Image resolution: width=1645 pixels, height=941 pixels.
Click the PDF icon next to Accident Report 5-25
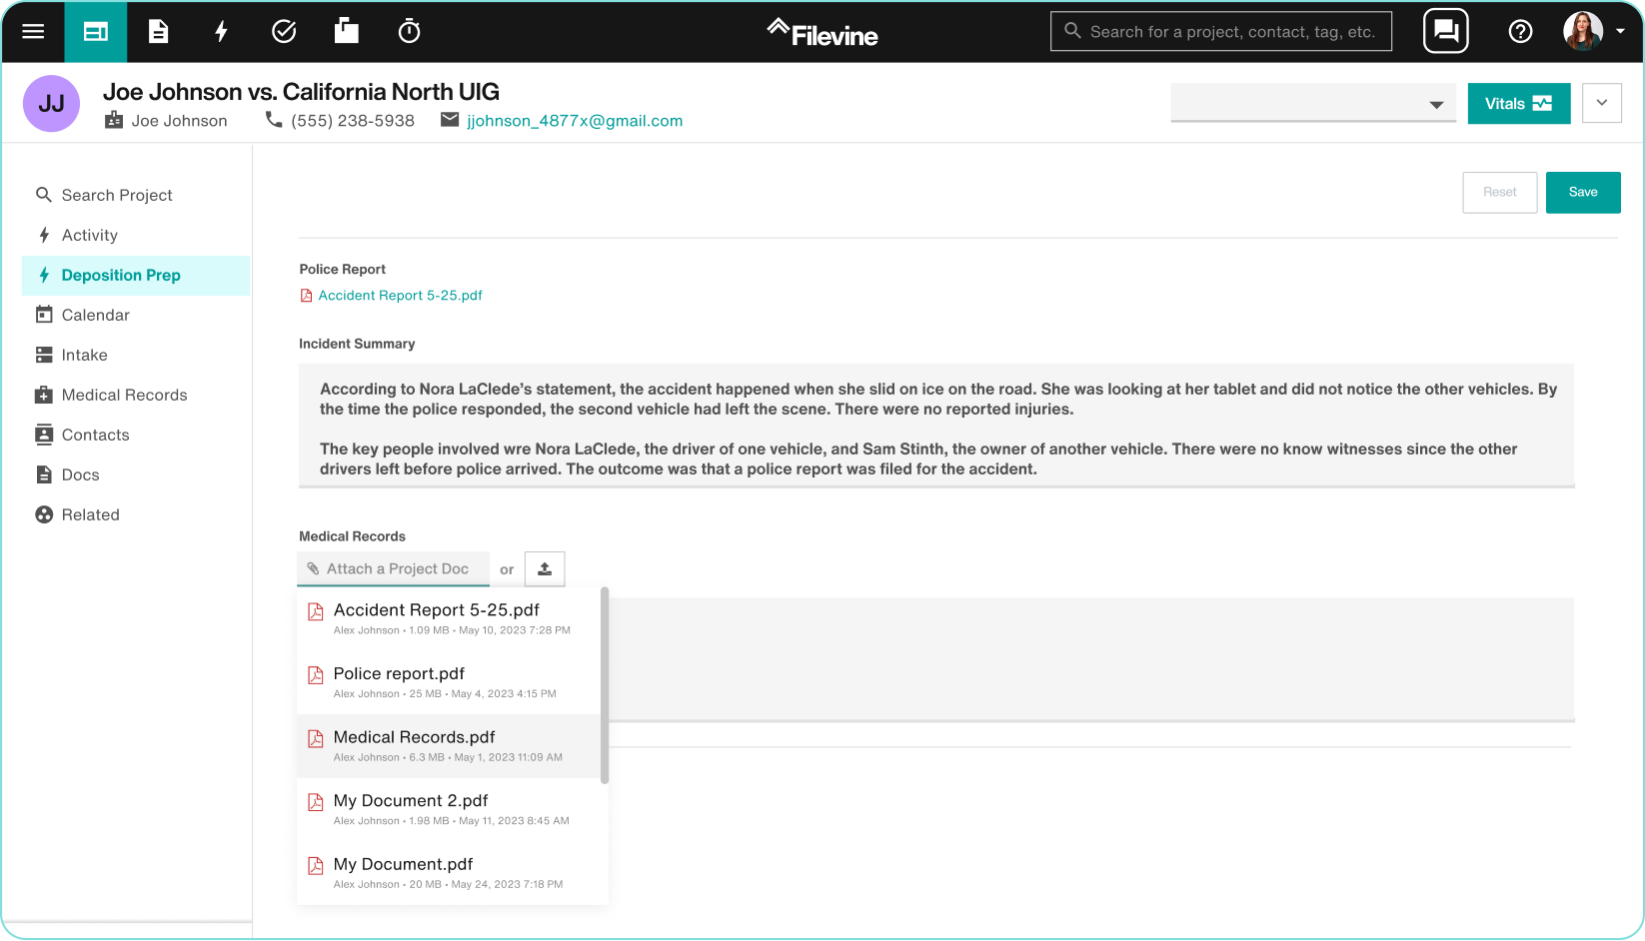[x=305, y=295]
